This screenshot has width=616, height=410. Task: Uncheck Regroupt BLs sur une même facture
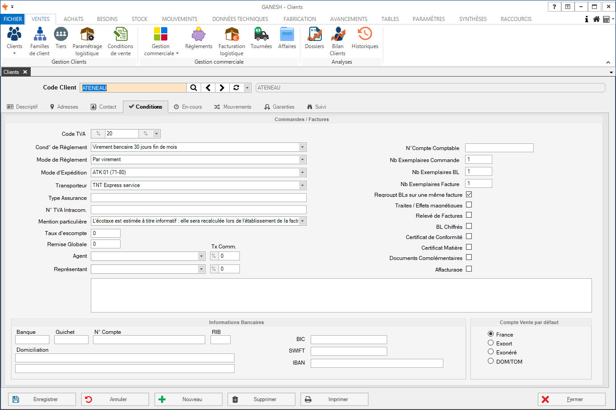[x=469, y=195]
